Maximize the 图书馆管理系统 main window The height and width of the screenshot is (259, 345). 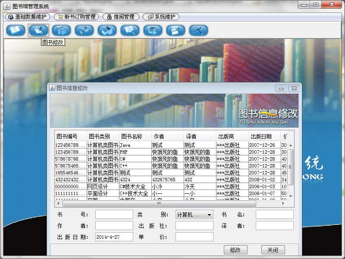click(x=316, y=4)
